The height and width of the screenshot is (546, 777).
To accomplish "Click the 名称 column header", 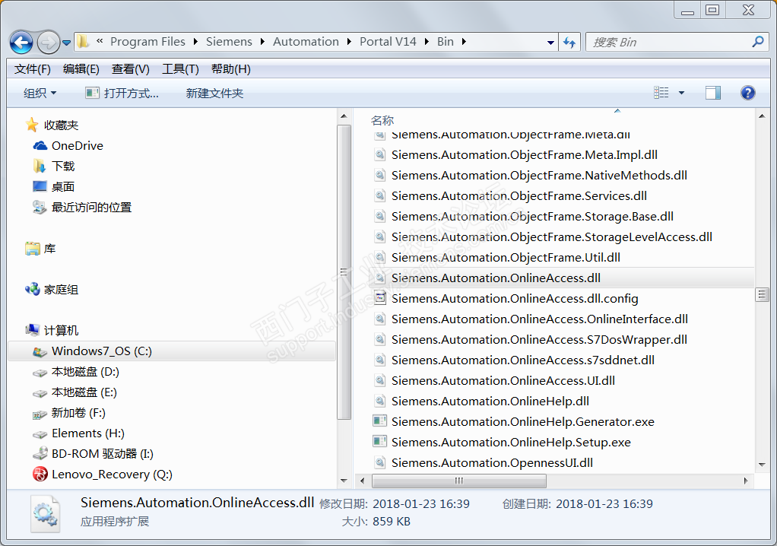I will point(382,120).
